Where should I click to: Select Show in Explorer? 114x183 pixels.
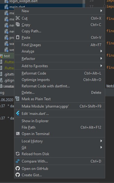[x=59, y=121]
